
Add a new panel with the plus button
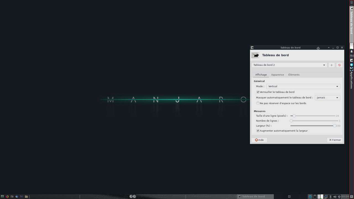(x=332, y=65)
